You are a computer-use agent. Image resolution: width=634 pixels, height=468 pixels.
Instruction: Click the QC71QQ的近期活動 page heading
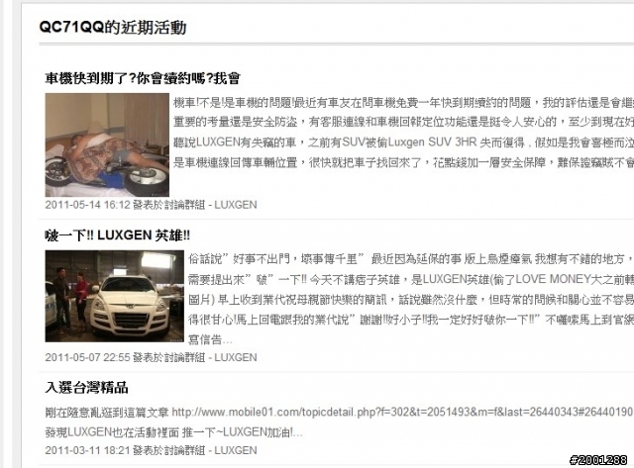pyautogui.click(x=112, y=28)
